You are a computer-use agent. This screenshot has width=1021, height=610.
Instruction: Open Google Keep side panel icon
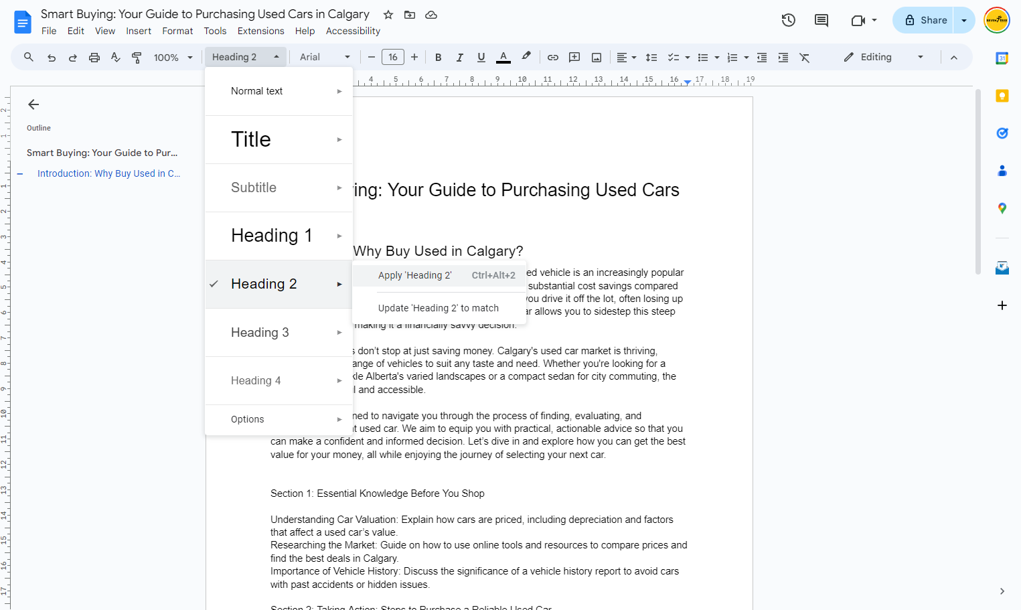[1002, 96]
